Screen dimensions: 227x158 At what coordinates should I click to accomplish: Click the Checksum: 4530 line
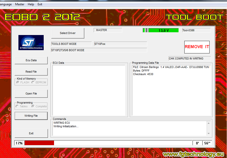tap(143, 74)
